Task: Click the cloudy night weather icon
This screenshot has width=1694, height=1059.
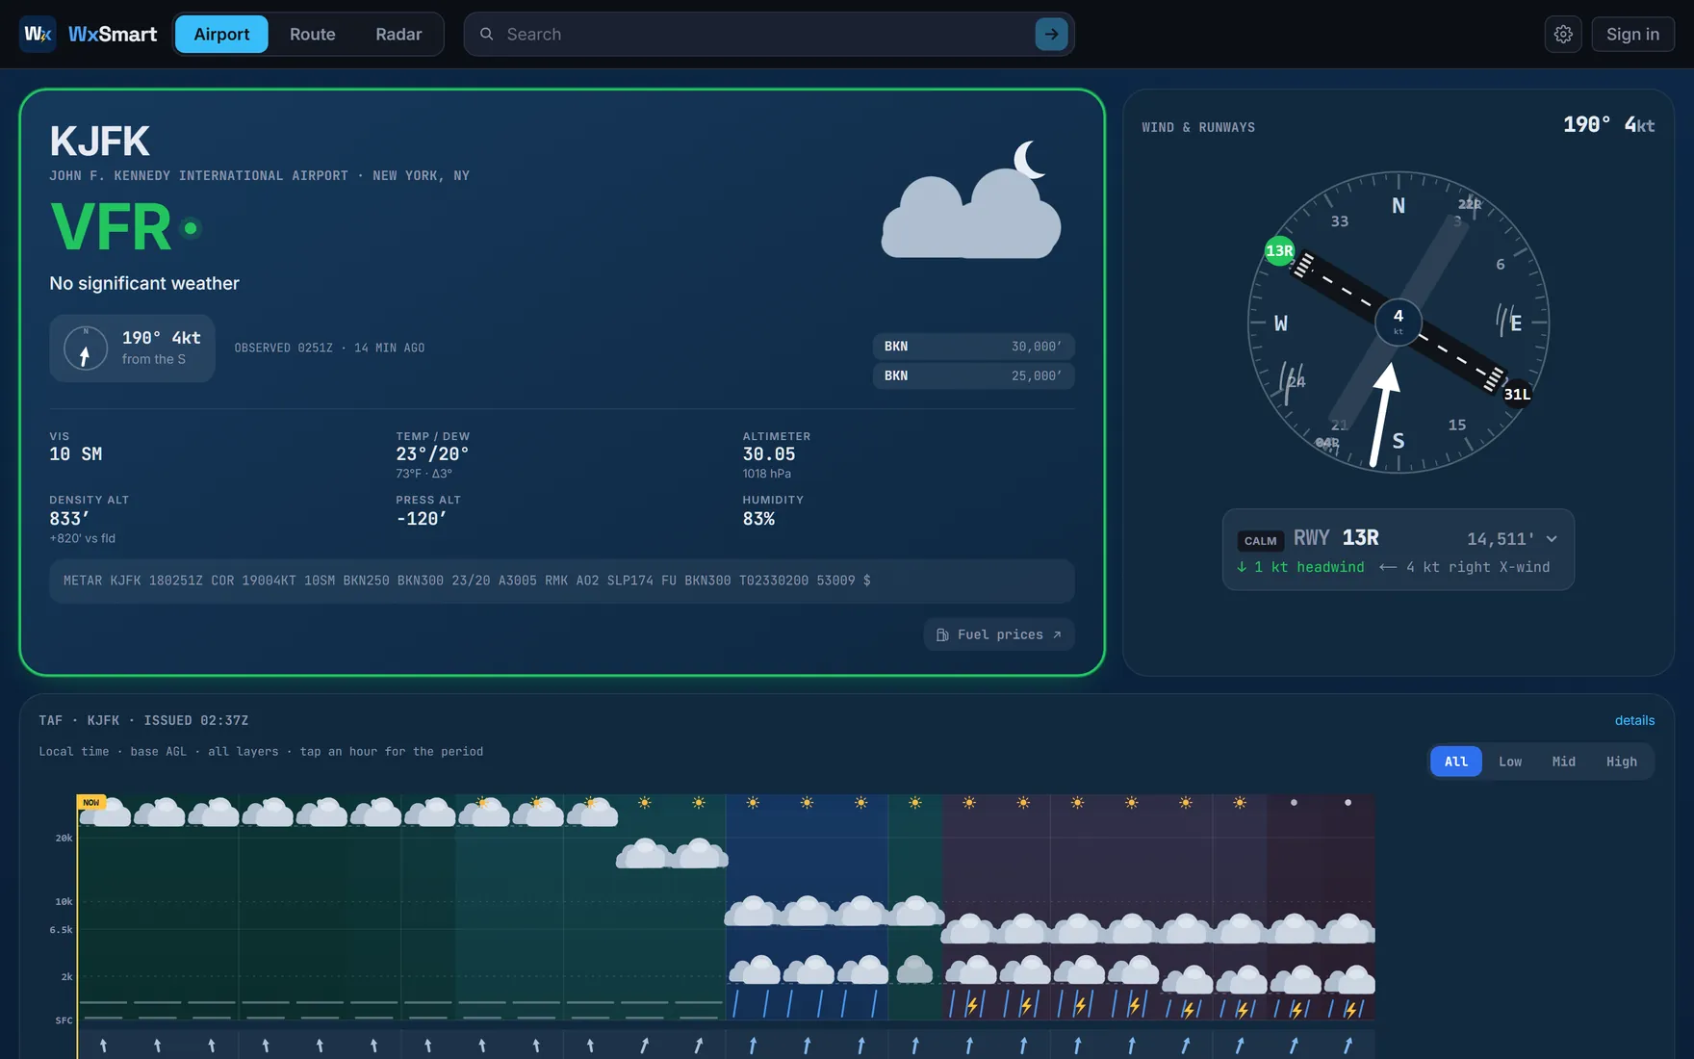Action: point(972,200)
